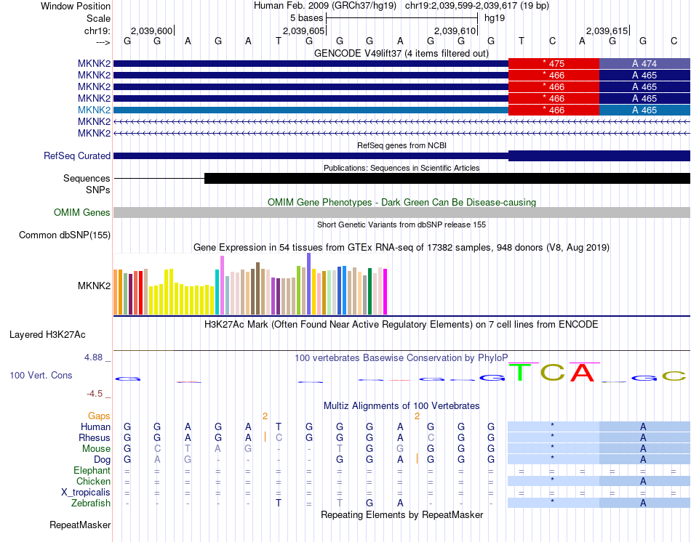691x542 pixels.
Task: Click the -4.5 lower scale value
Action: click(95, 394)
